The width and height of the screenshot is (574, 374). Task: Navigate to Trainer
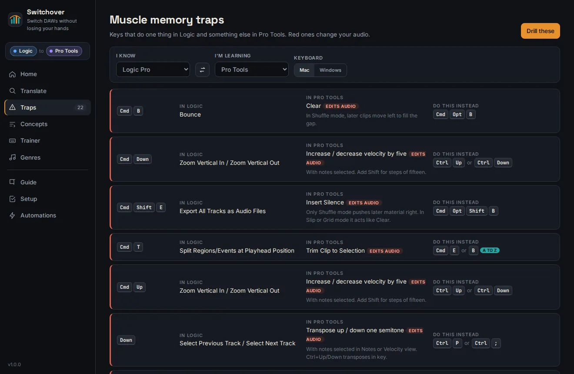coord(47,140)
